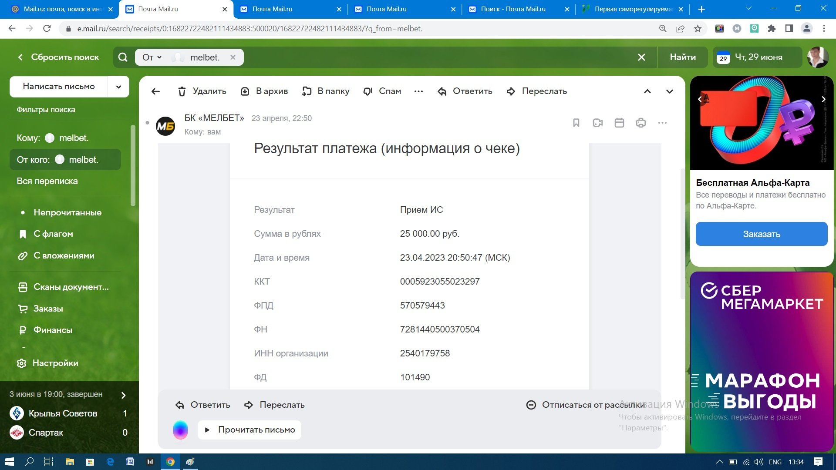Play the read-letter-aloud button
This screenshot has height=470, width=836.
(249, 430)
